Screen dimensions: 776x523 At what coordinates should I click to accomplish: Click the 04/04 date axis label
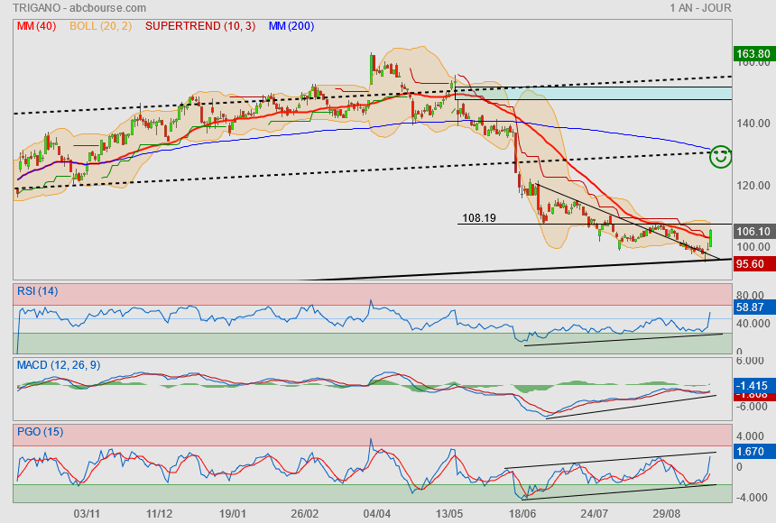377,514
